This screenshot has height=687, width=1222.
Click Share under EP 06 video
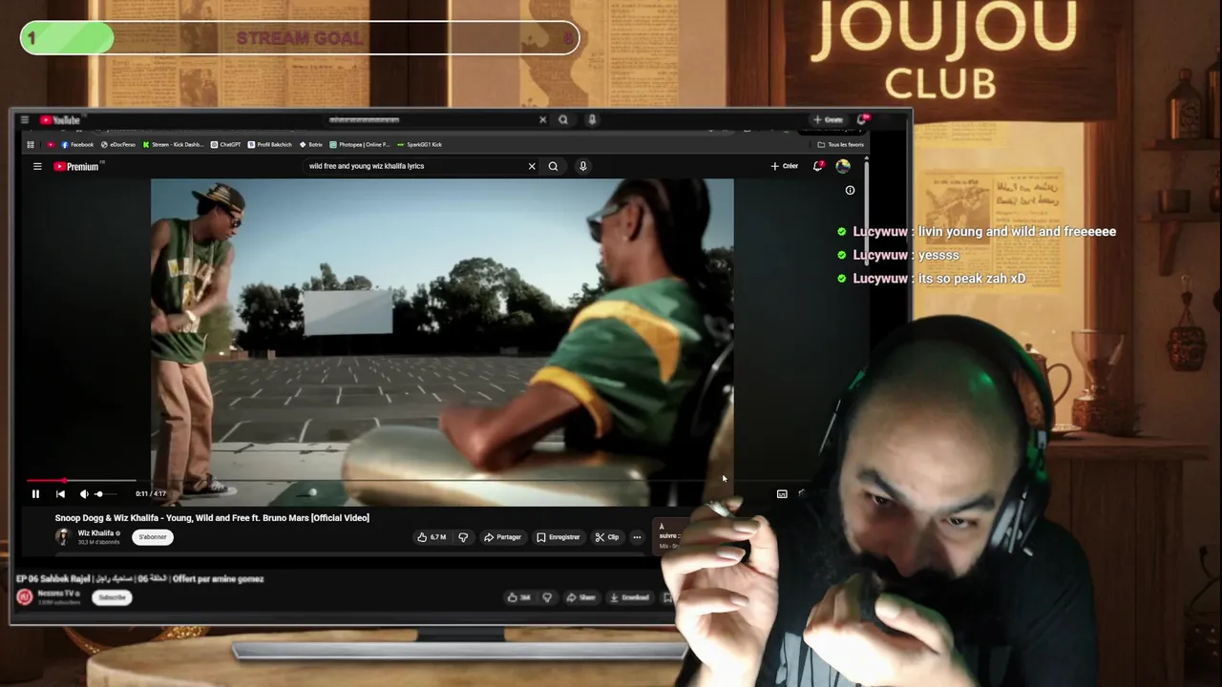(x=580, y=597)
